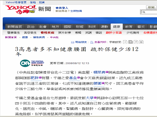Click the article headline text
Screen dimensions: 157x117
pyautogui.click(x=77, y=52)
